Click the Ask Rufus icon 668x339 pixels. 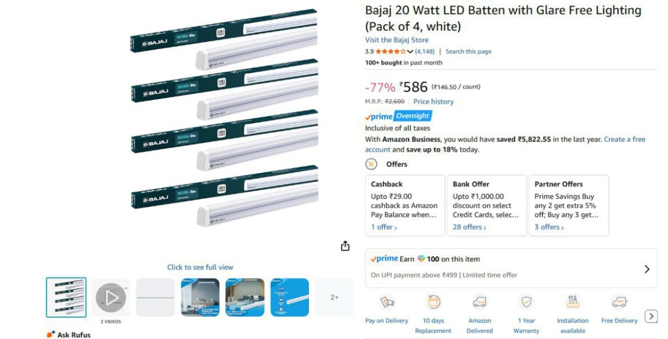pos(51,334)
